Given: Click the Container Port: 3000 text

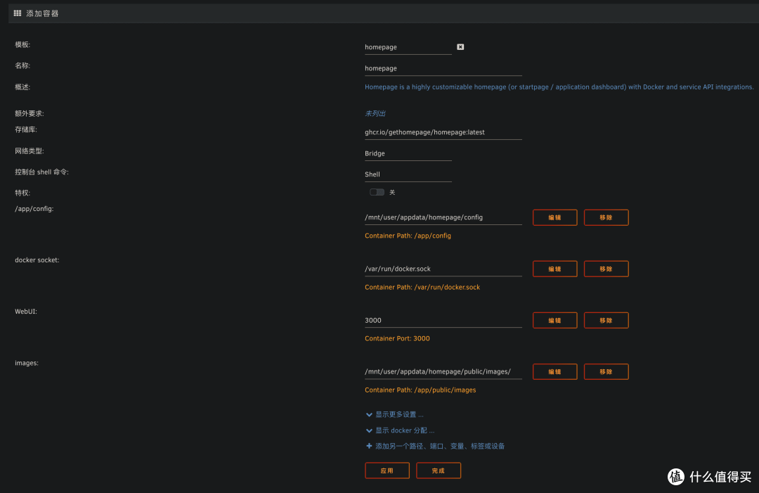Looking at the screenshot, I should click(397, 338).
